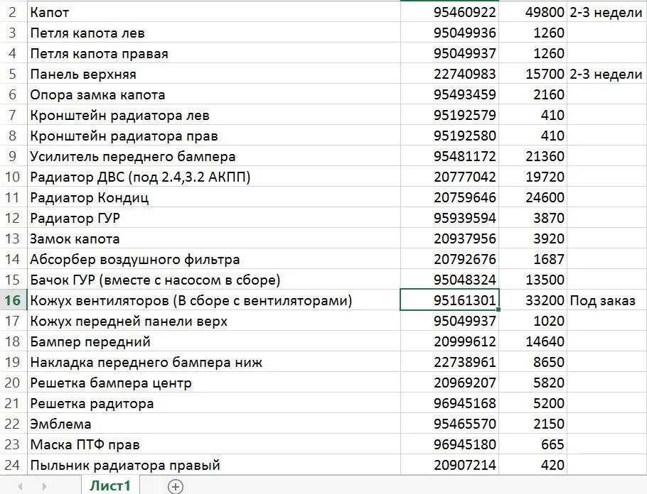Select part number cell 22740983

coord(450,74)
